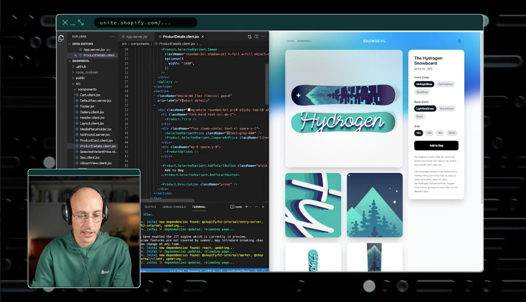The image size is (526, 302).
Task: Open the Hydrogen script closeup thumbnail
Action: tap(313, 206)
